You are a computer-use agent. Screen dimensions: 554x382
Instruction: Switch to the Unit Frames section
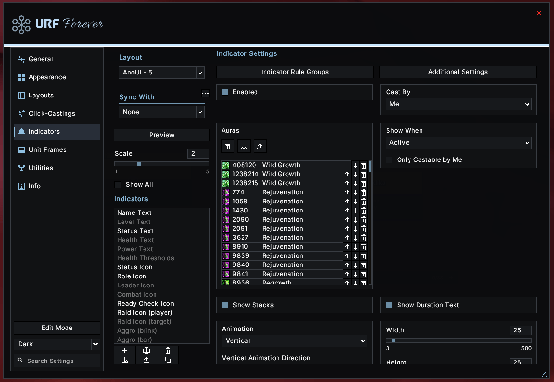(x=57, y=150)
